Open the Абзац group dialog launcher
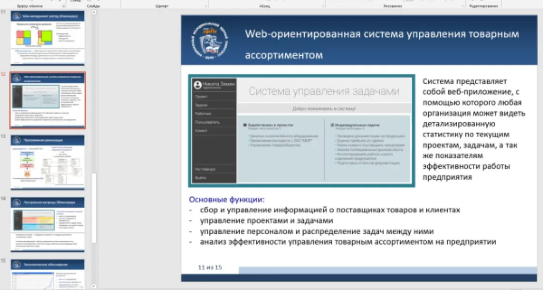Viewport: 543px width, 290px height. (323, 6)
